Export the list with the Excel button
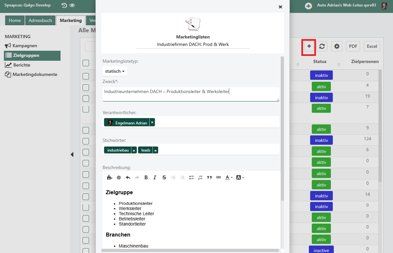This screenshot has width=393, height=253. [372, 46]
